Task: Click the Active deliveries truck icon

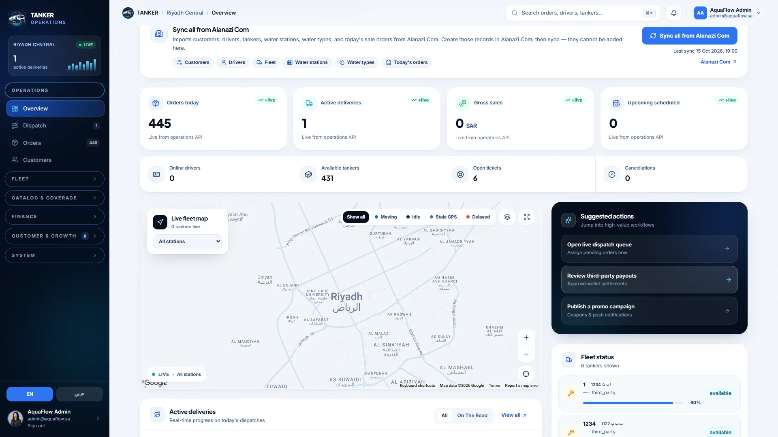Action: tap(309, 103)
